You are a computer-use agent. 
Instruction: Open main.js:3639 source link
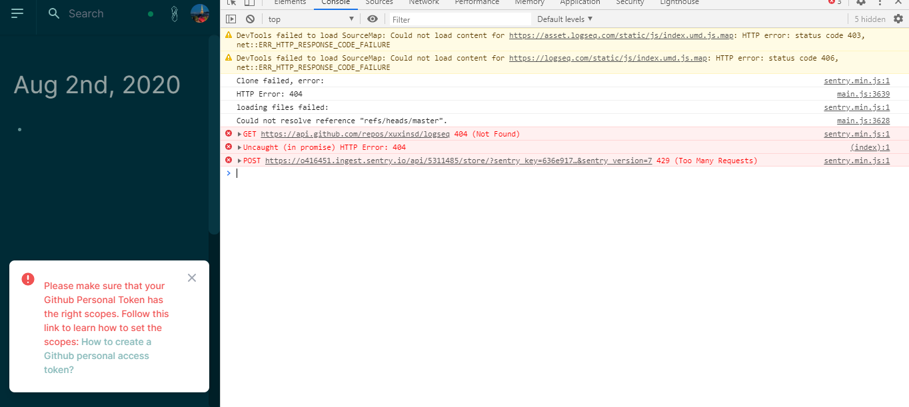863,94
